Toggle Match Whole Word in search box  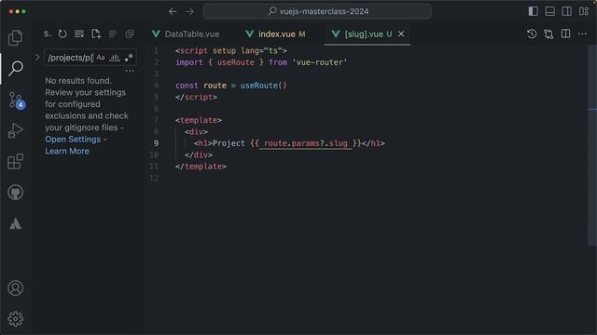point(114,58)
